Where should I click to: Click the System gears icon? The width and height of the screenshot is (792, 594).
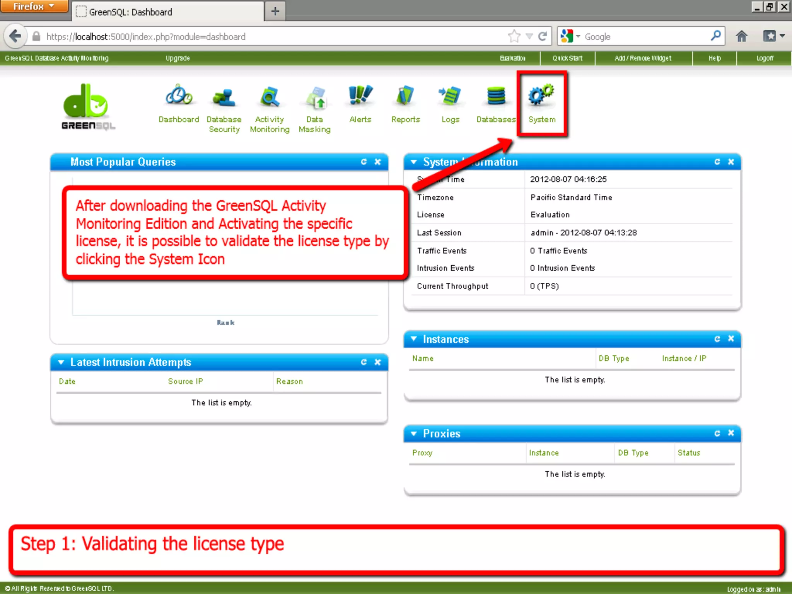click(x=541, y=95)
